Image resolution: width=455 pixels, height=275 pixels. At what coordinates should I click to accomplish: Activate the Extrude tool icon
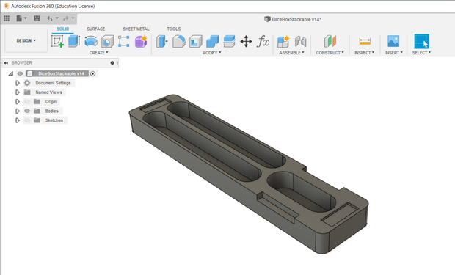click(74, 41)
